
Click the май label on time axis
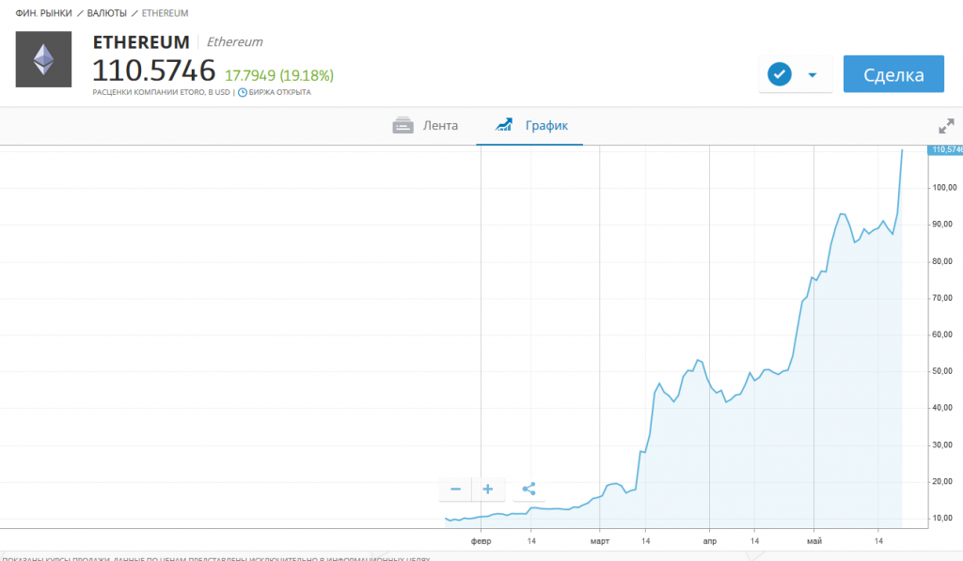813,541
